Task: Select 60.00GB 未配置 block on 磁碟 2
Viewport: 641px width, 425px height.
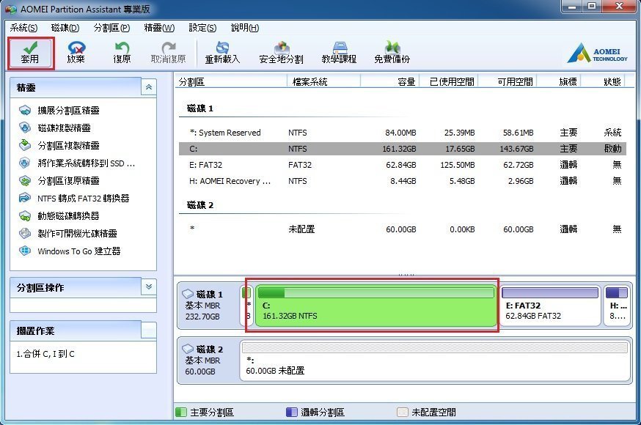Action: tap(436, 361)
